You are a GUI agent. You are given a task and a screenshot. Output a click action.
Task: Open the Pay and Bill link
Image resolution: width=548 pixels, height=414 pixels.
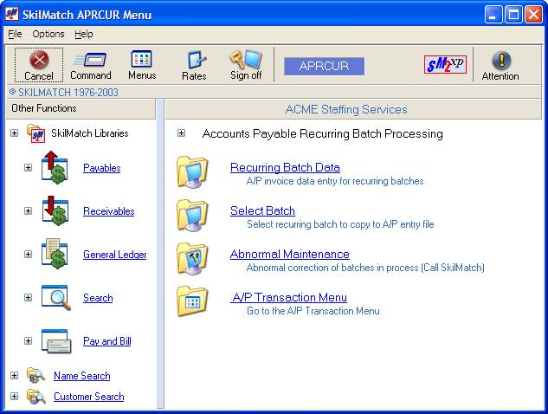(107, 341)
